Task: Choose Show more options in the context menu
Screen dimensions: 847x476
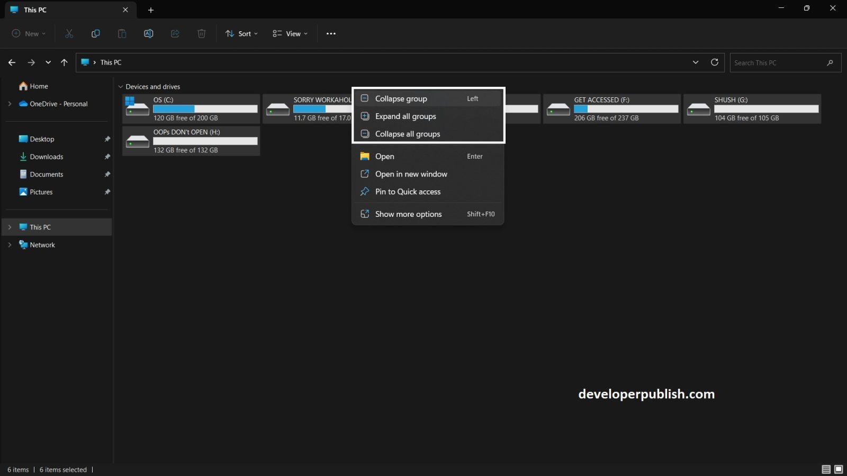Action: click(408, 214)
